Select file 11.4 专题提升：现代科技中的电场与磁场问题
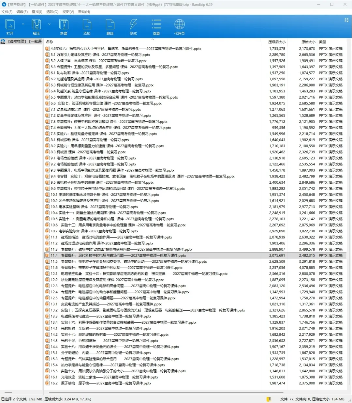This screenshot has width=352, height=403. click(195, 256)
